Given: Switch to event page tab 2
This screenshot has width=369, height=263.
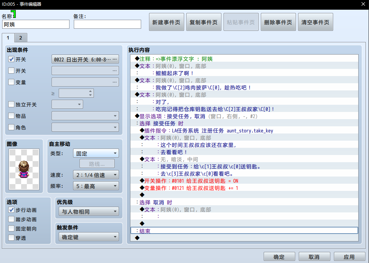Looking at the screenshot, I should [21, 38].
